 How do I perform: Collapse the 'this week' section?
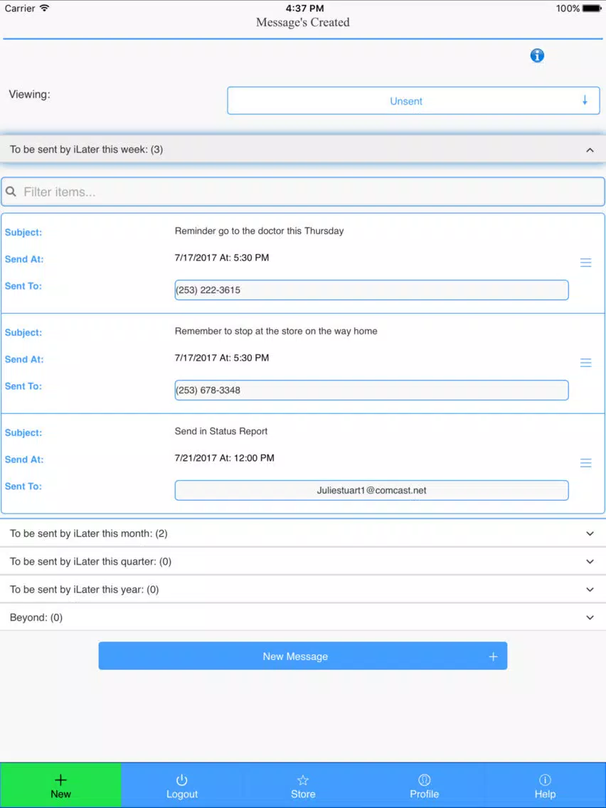tap(303, 149)
